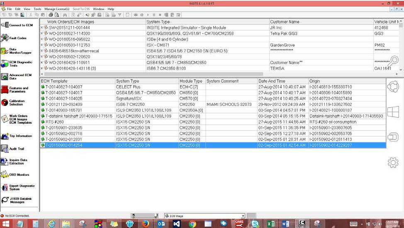This screenshot has width=404, height=228.
Task: Expand work order WO-20160502-120620
Action: click(41, 56)
